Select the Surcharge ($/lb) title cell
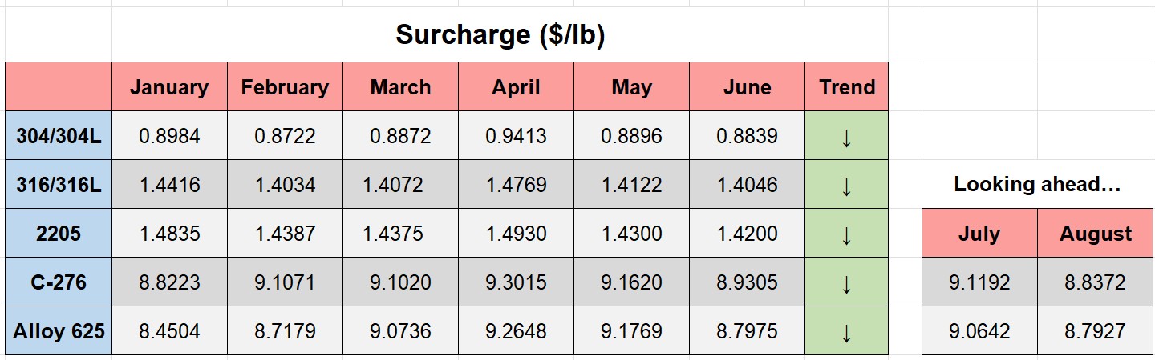Screen dimensions: 1155x360 pyautogui.click(x=500, y=35)
